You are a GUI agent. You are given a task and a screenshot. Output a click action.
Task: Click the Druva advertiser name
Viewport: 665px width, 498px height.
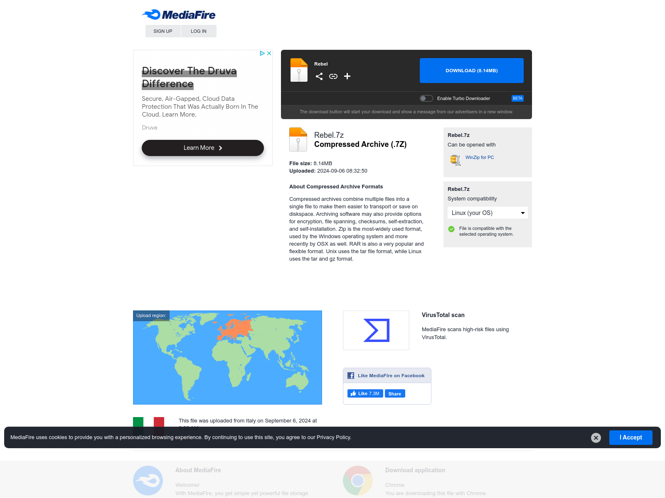click(150, 127)
